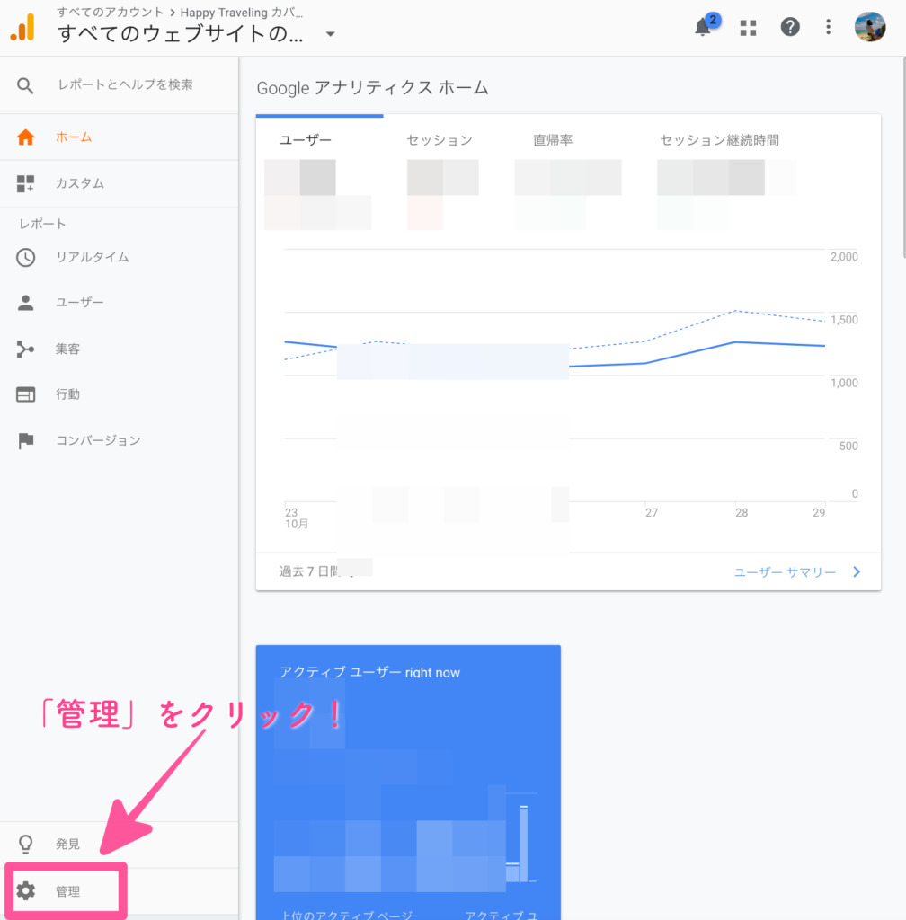Click the chevron next to ユーザー サマリー
Screen dimensions: 906x920
click(857, 571)
